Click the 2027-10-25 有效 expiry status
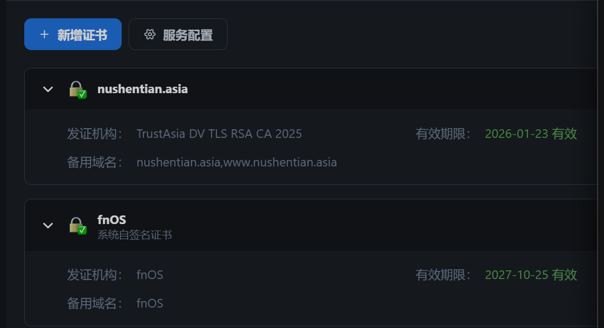 (x=531, y=275)
